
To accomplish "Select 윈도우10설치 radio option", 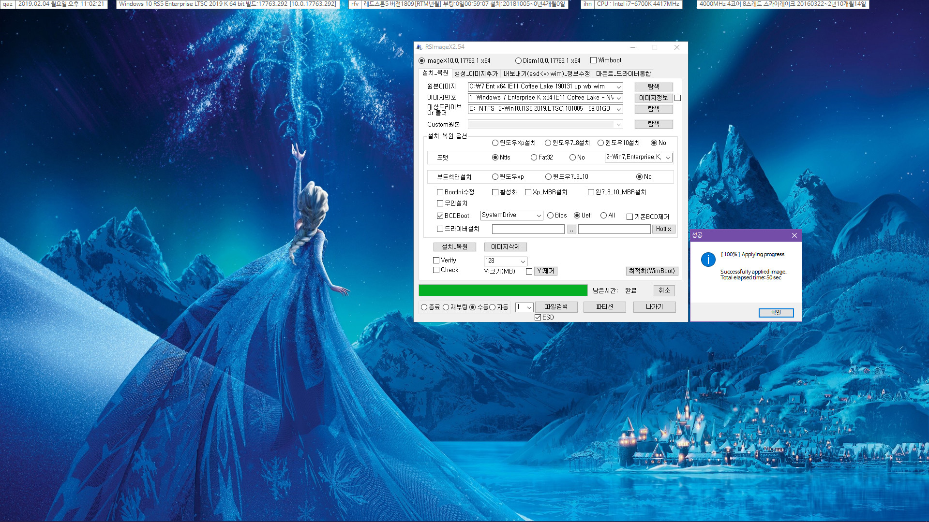I will point(600,143).
